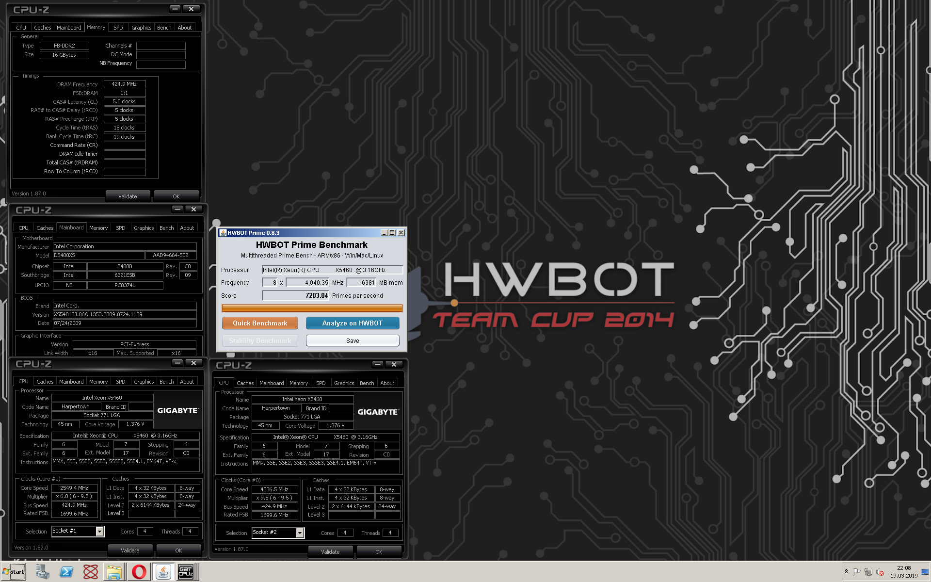Click the 4036.5 MHz core speed value
Screen dimensions: 931x582
[x=274, y=489]
